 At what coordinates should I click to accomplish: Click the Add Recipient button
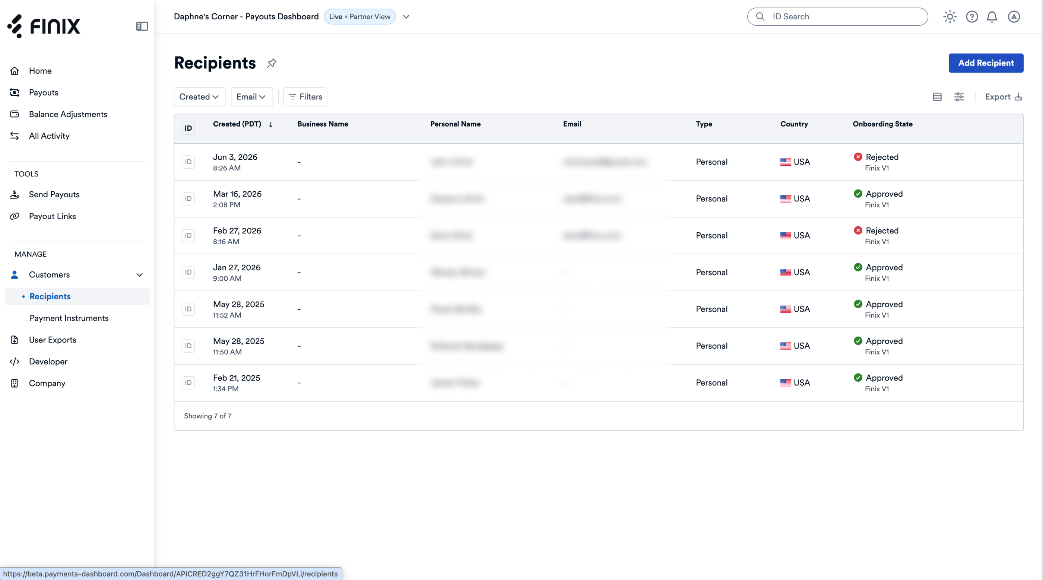click(986, 63)
